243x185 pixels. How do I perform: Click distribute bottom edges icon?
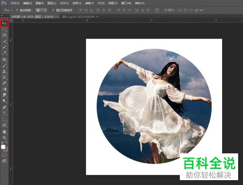pos(130,10)
